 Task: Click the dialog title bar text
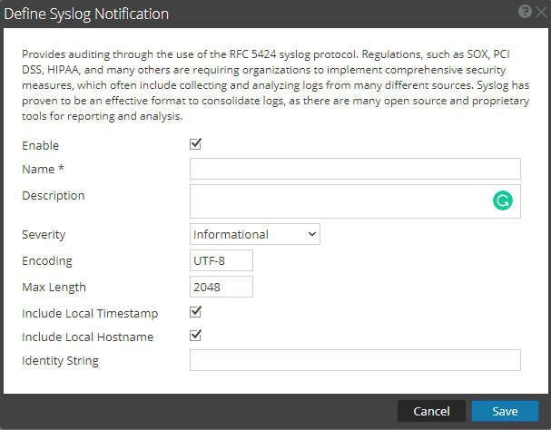[89, 15]
